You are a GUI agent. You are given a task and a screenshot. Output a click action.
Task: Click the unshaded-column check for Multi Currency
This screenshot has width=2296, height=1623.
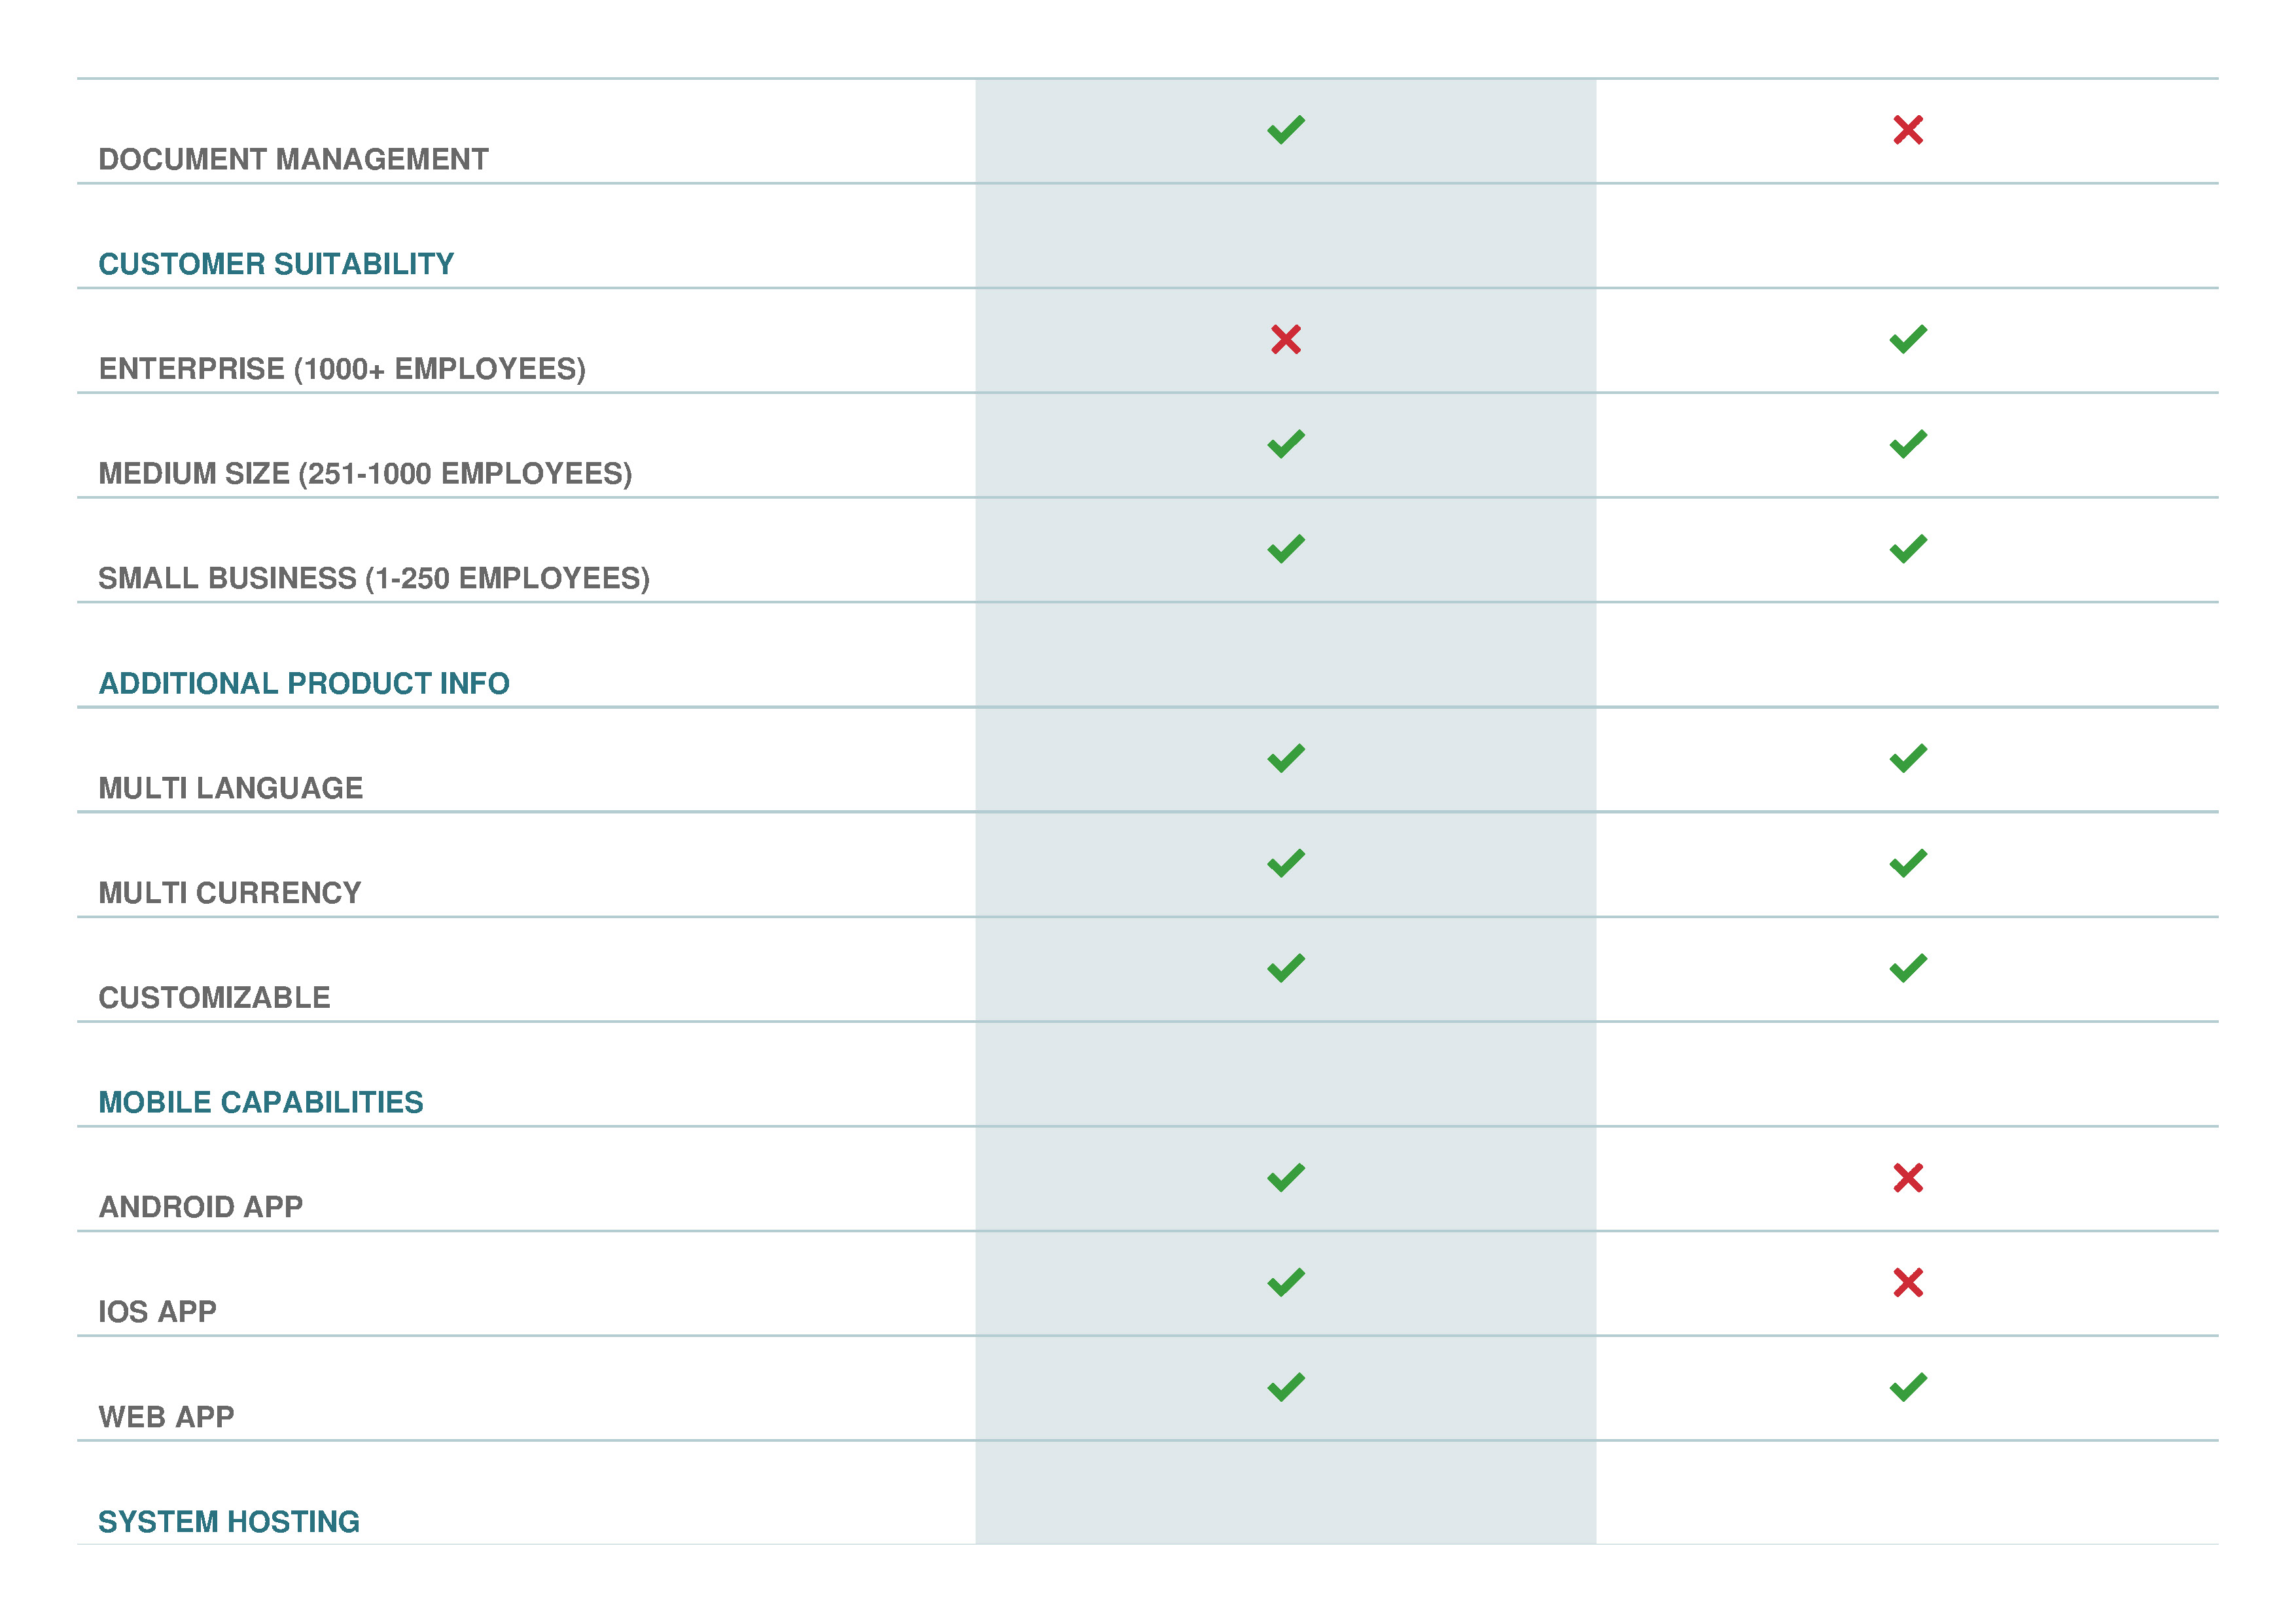(1907, 863)
